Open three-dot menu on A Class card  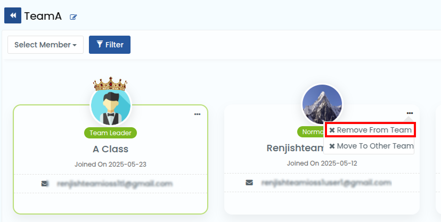(197, 114)
